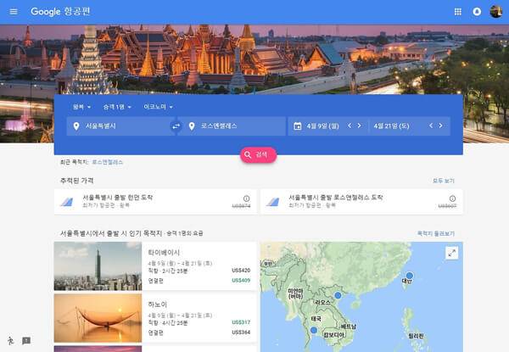Click the Hanoi map marker near Laos

(x=338, y=295)
